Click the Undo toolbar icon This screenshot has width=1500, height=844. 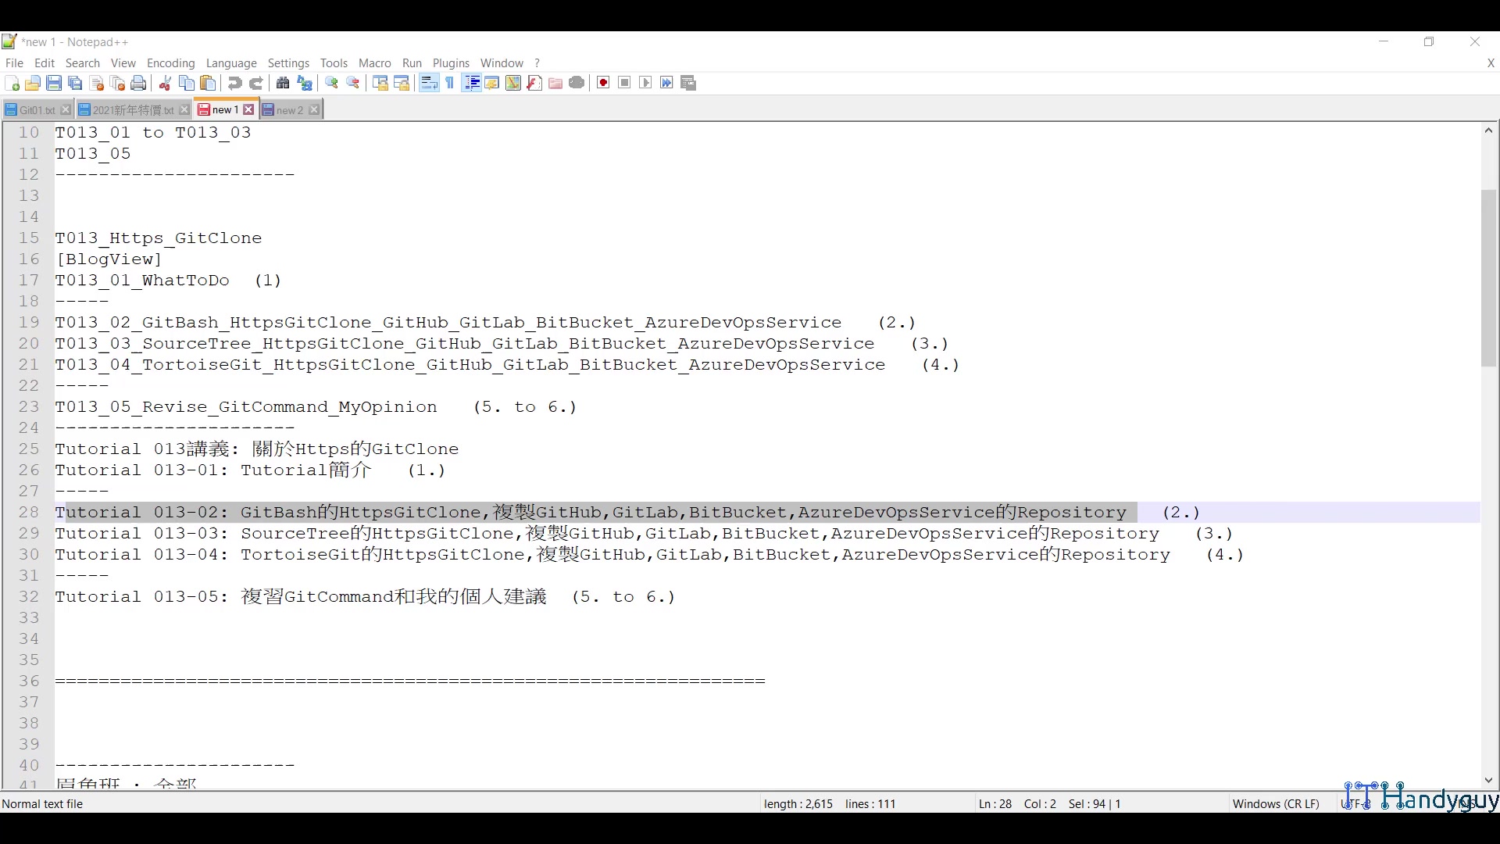(x=234, y=83)
